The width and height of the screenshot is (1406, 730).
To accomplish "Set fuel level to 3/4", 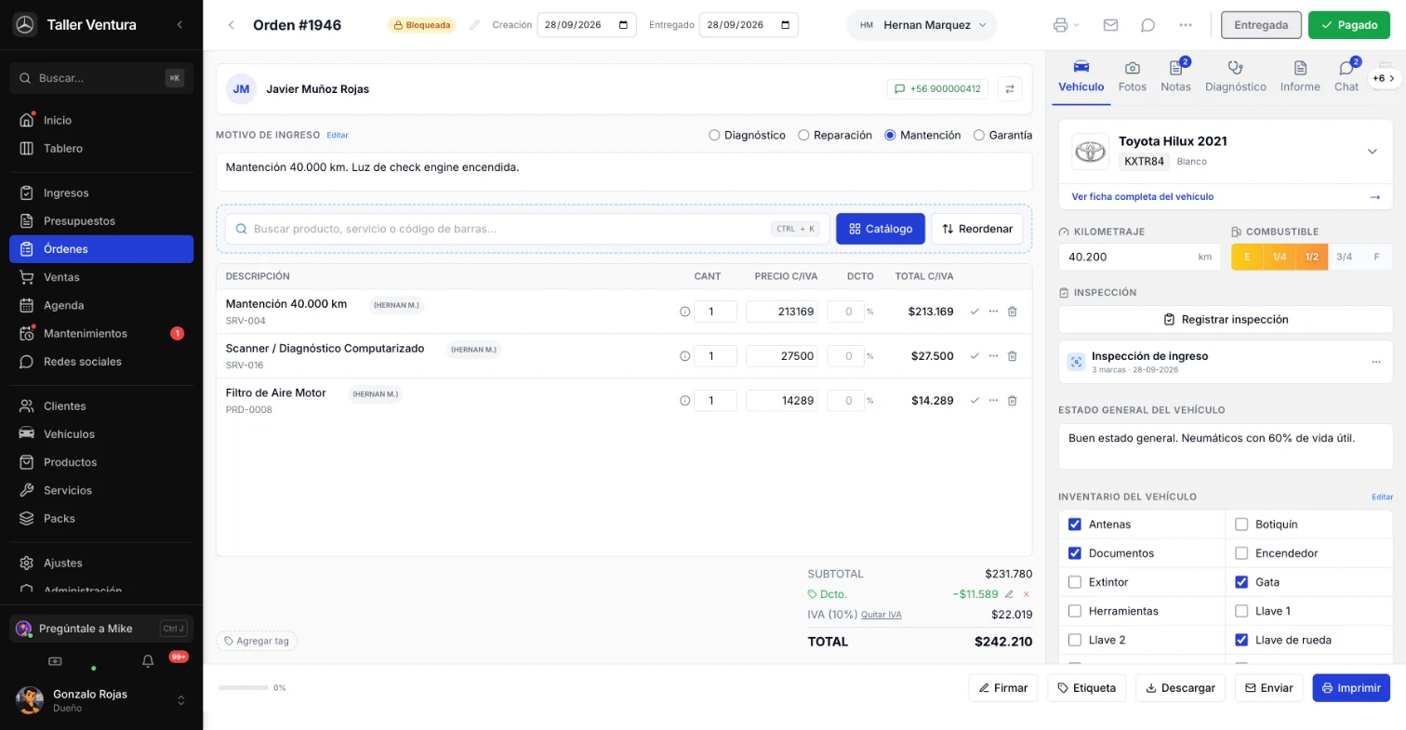I will coord(1345,257).
